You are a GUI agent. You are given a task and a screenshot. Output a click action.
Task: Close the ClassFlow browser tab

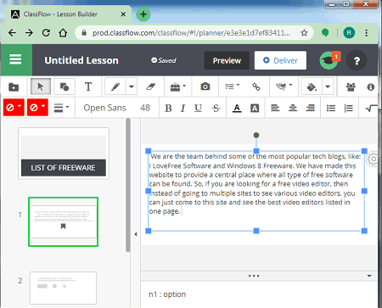coord(123,14)
